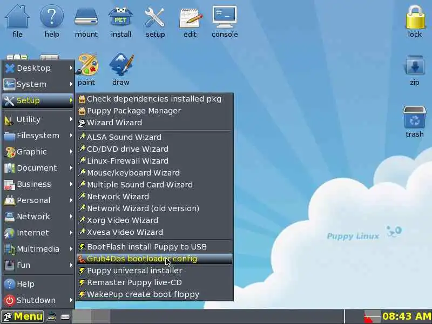
Task: Expand the Utility submenu
Action: click(x=38, y=119)
